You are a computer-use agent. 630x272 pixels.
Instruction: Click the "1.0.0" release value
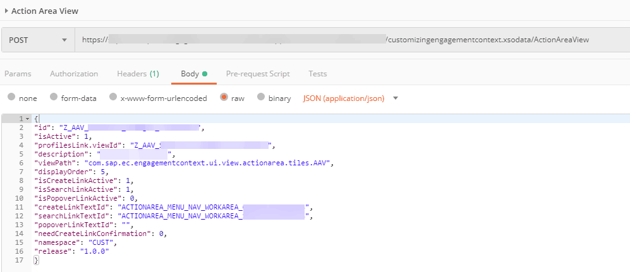point(94,251)
